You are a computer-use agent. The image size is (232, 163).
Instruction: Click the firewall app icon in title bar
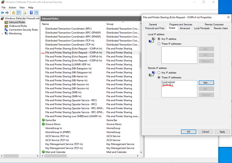click(x=3, y=2)
